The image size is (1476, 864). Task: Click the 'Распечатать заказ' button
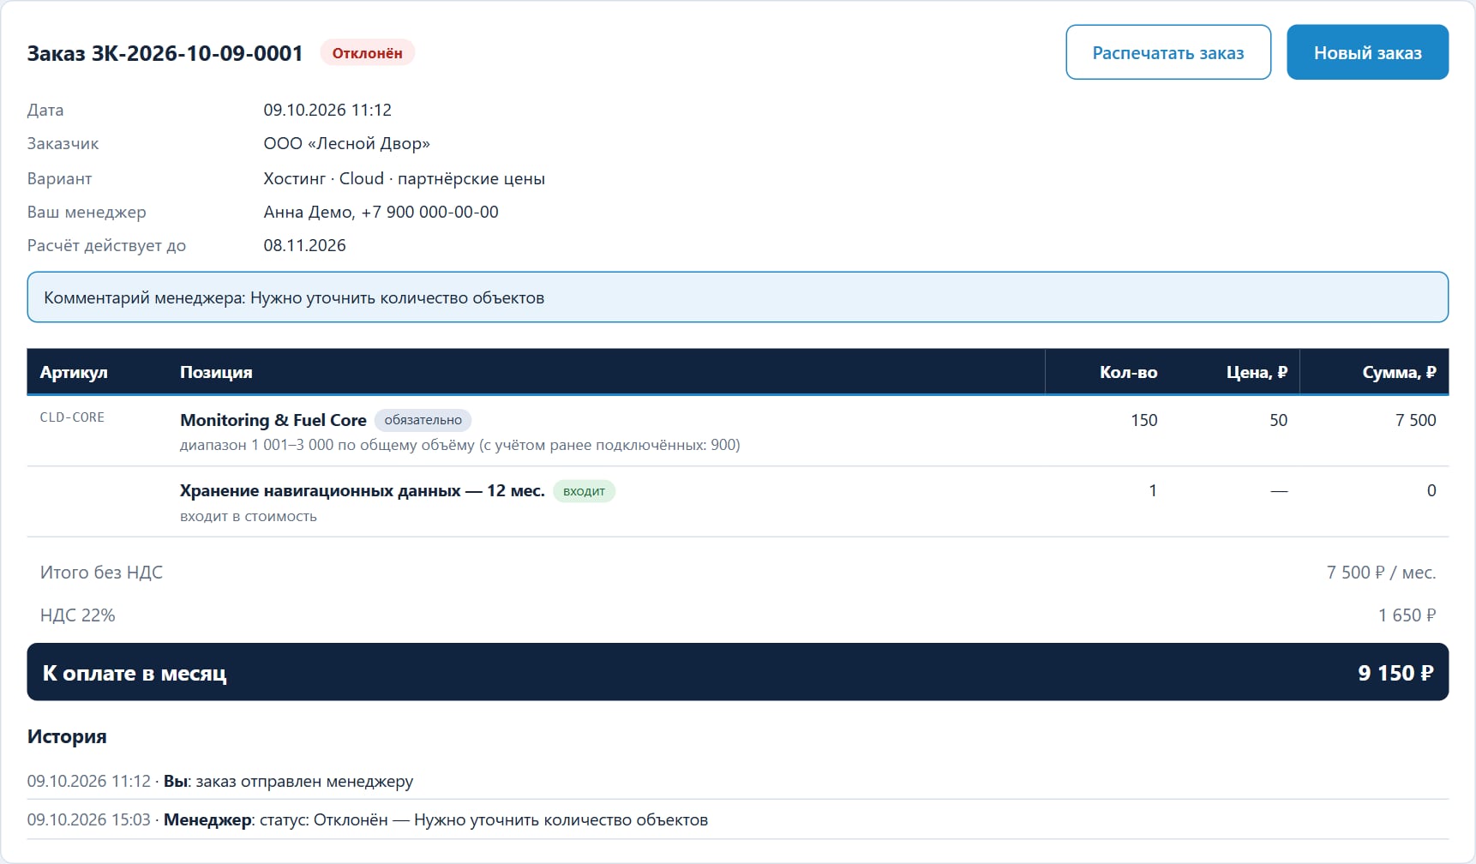(1168, 52)
